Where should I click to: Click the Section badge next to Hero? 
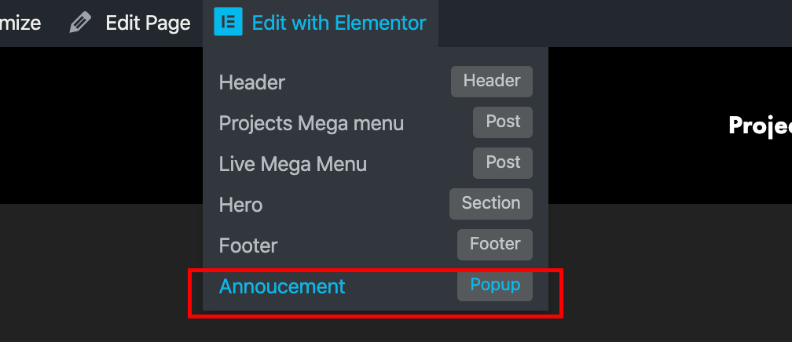[x=491, y=204]
